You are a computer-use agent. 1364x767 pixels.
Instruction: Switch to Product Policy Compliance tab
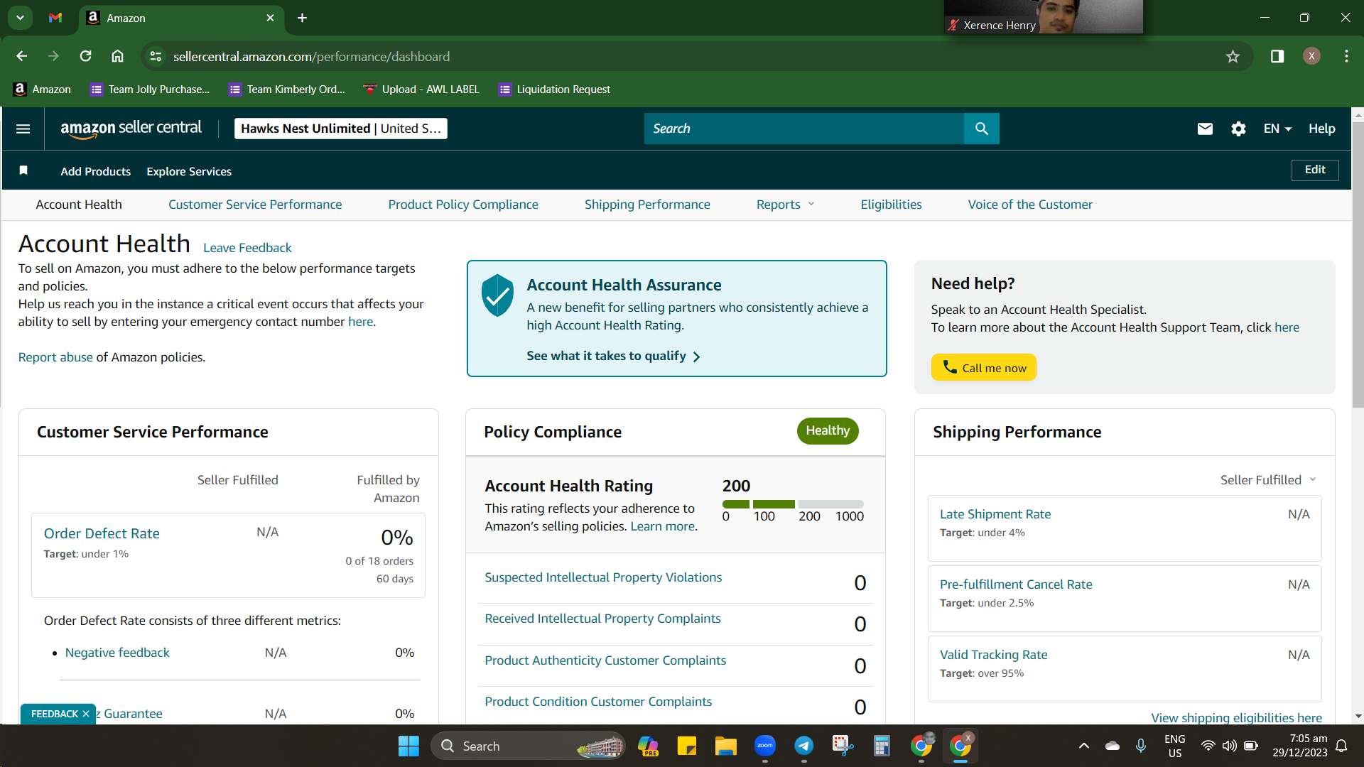pos(463,205)
